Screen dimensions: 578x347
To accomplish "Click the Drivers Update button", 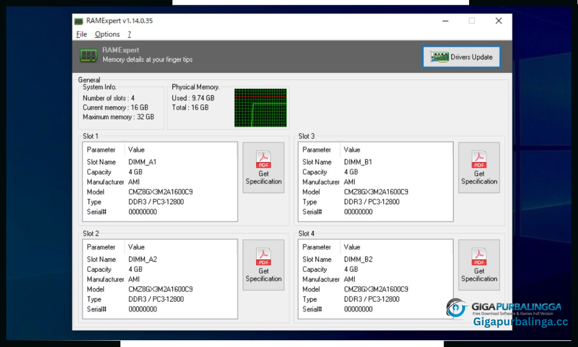I will click(x=462, y=57).
